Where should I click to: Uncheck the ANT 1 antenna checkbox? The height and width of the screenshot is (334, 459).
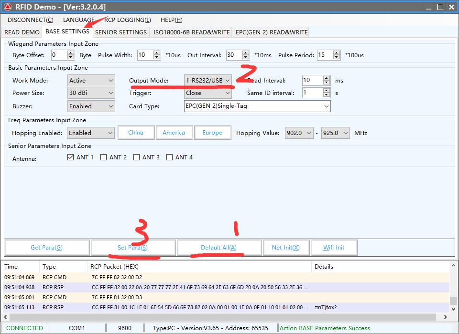coord(71,157)
